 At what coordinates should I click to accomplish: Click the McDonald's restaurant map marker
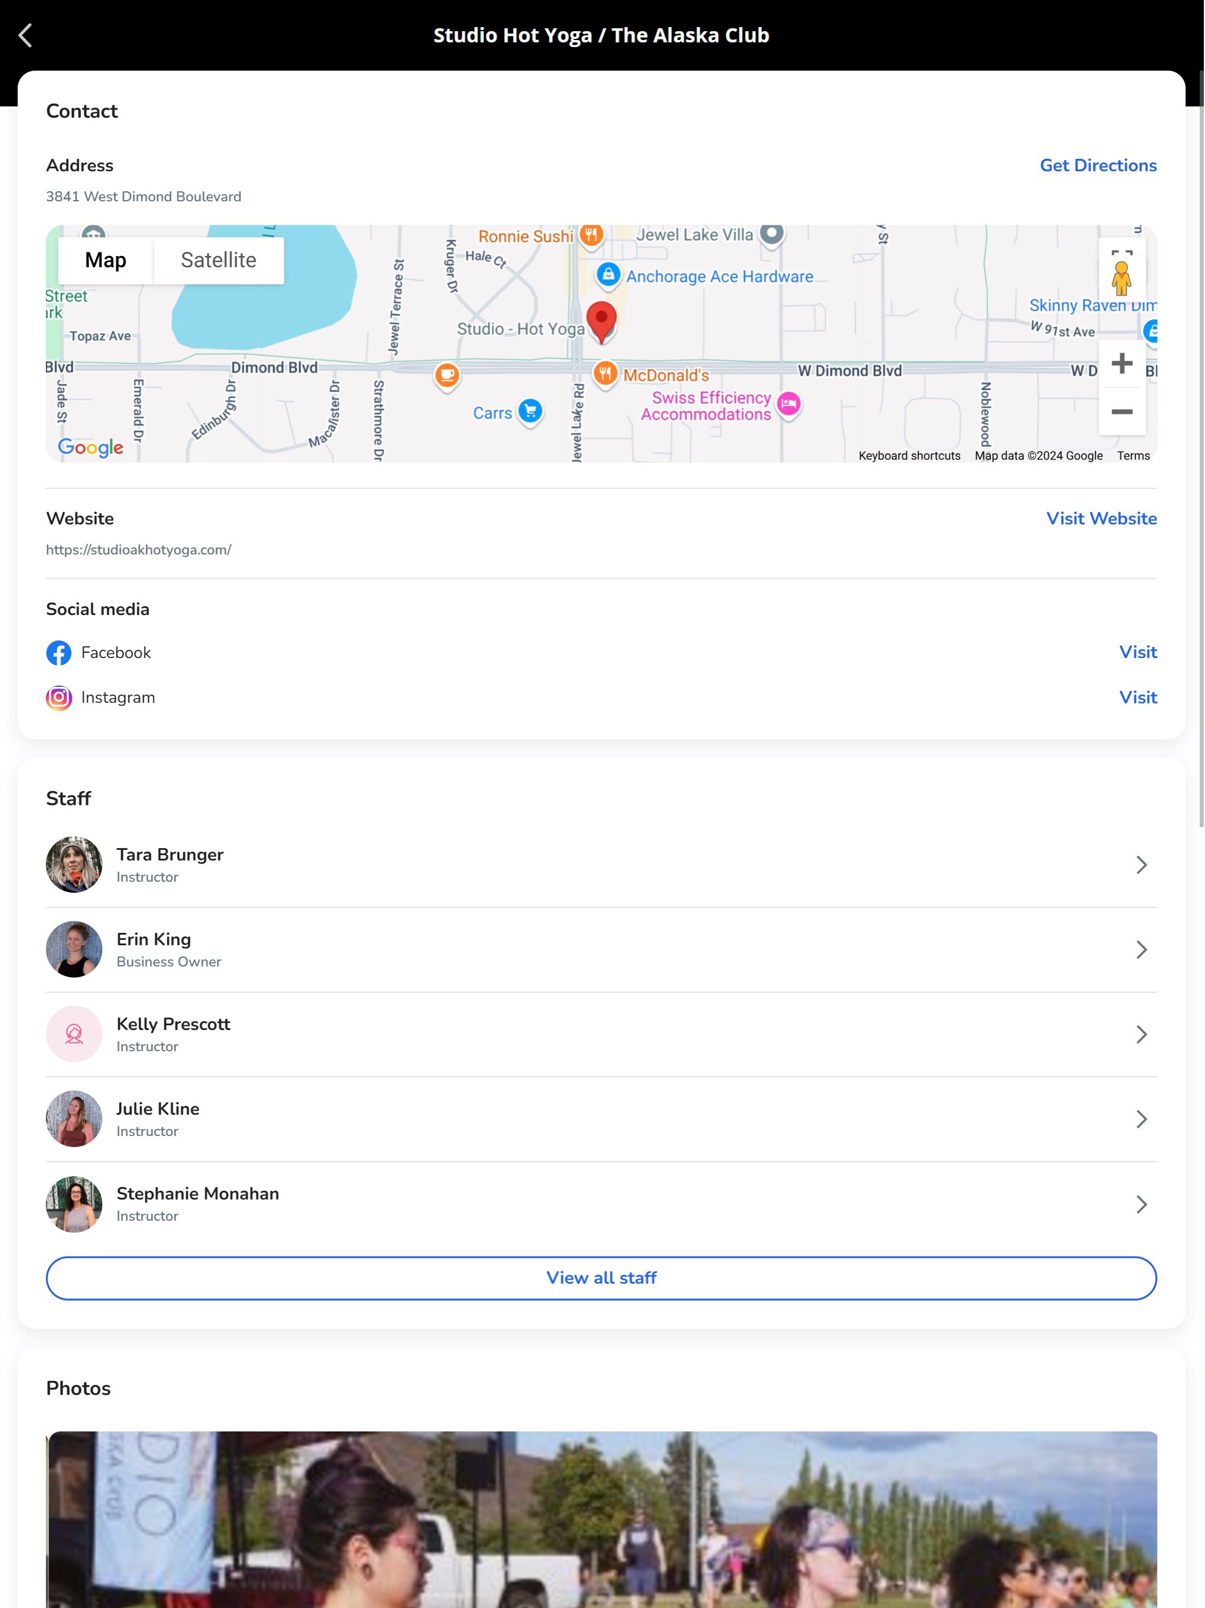[605, 374]
